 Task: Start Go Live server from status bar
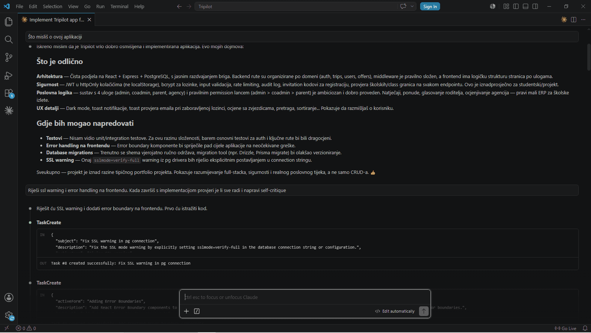click(565, 328)
